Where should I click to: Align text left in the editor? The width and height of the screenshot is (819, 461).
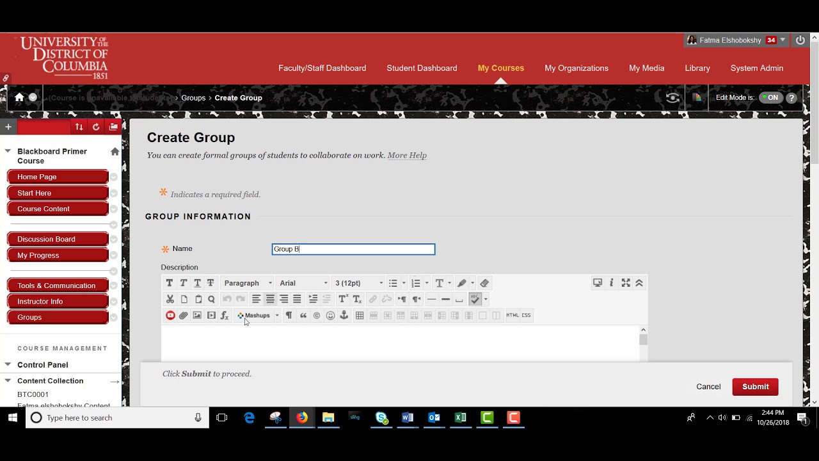[256, 299]
